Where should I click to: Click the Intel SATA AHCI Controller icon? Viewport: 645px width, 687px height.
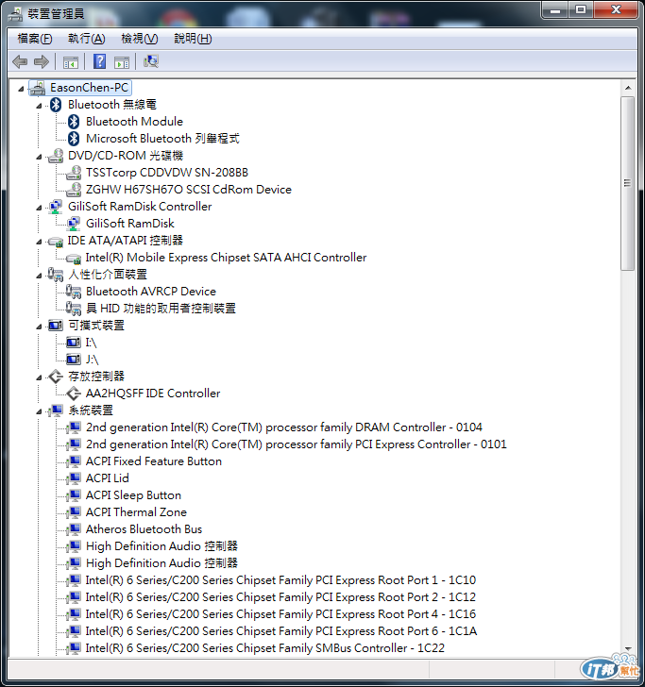74,259
